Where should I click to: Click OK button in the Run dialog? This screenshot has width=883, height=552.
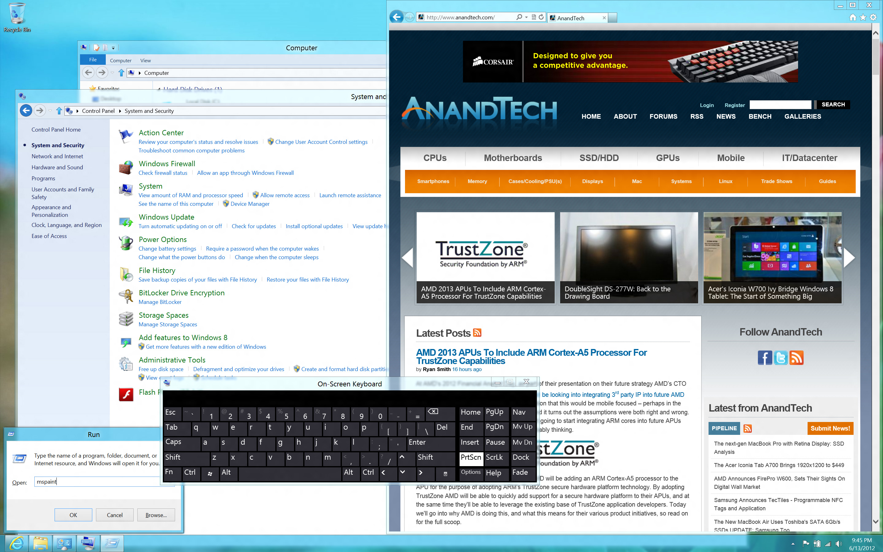[73, 515]
